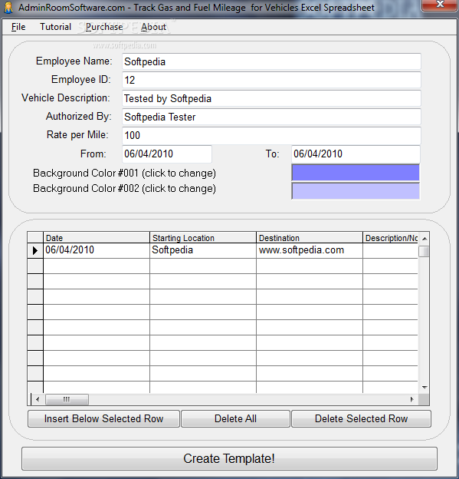Screen dimensions: 459x479
Task: Click grid vertical scrollbar down arrow
Action: coord(425,388)
